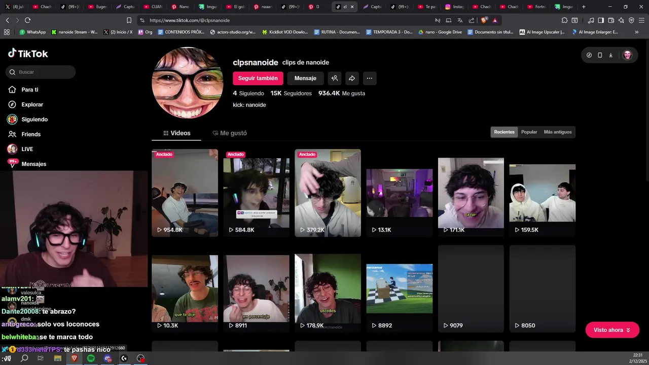
Task: Switch to the Fortn browser tab
Action: (x=536, y=7)
